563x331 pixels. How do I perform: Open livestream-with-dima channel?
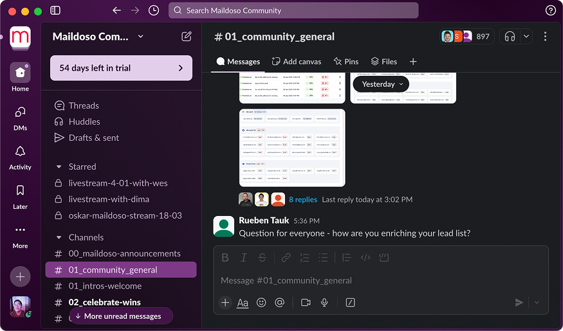121,199
